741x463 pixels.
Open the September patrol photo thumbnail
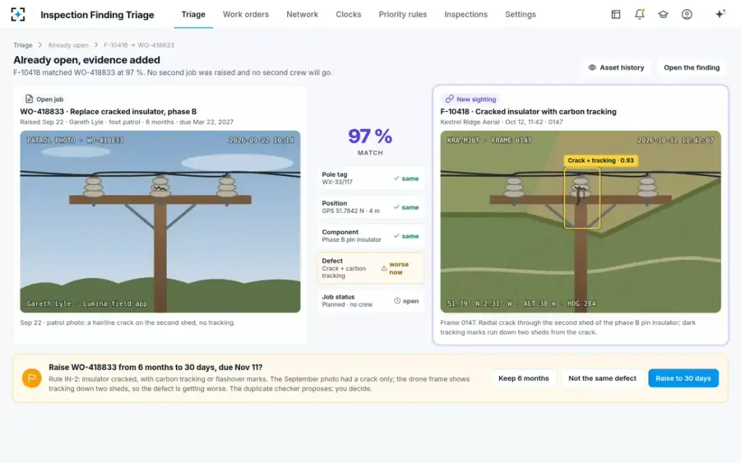pos(161,222)
